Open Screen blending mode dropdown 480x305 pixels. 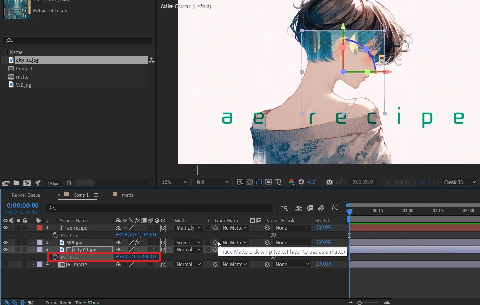click(188, 243)
